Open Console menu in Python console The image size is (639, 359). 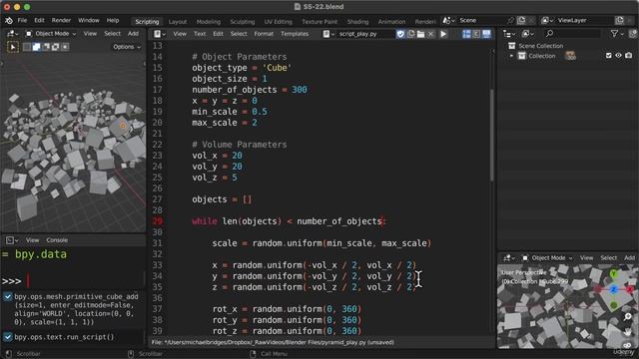57,240
